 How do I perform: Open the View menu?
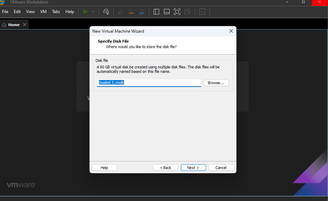pyautogui.click(x=30, y=12)
